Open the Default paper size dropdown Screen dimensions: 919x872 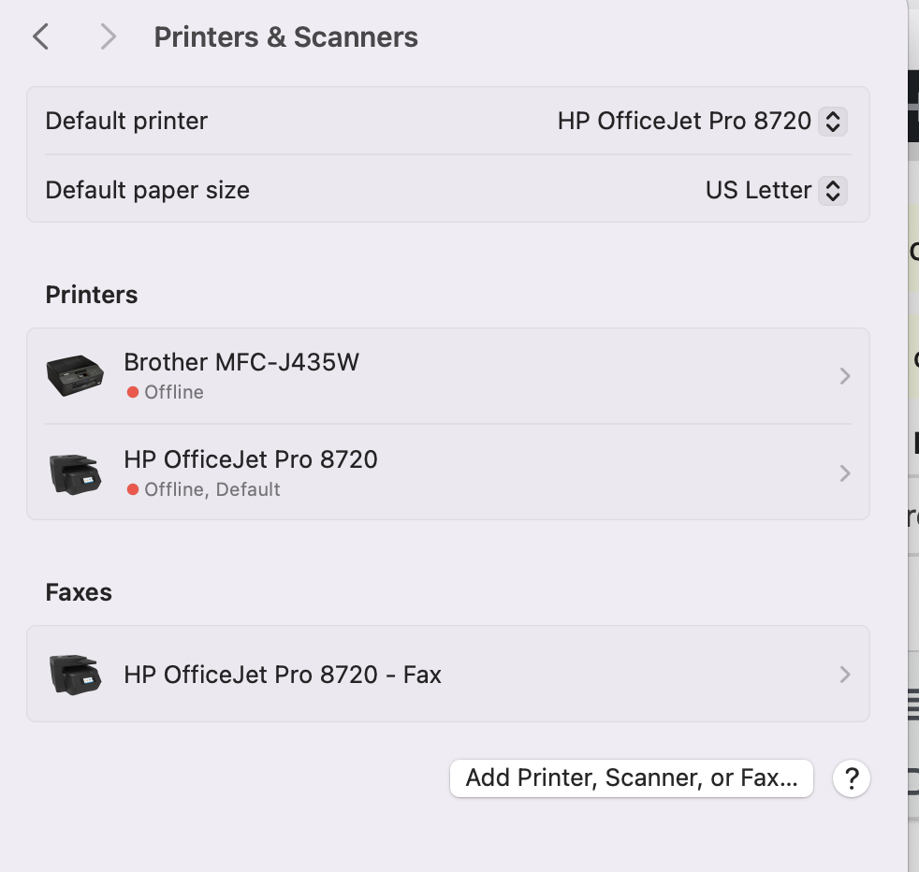(x=832, y=191)
